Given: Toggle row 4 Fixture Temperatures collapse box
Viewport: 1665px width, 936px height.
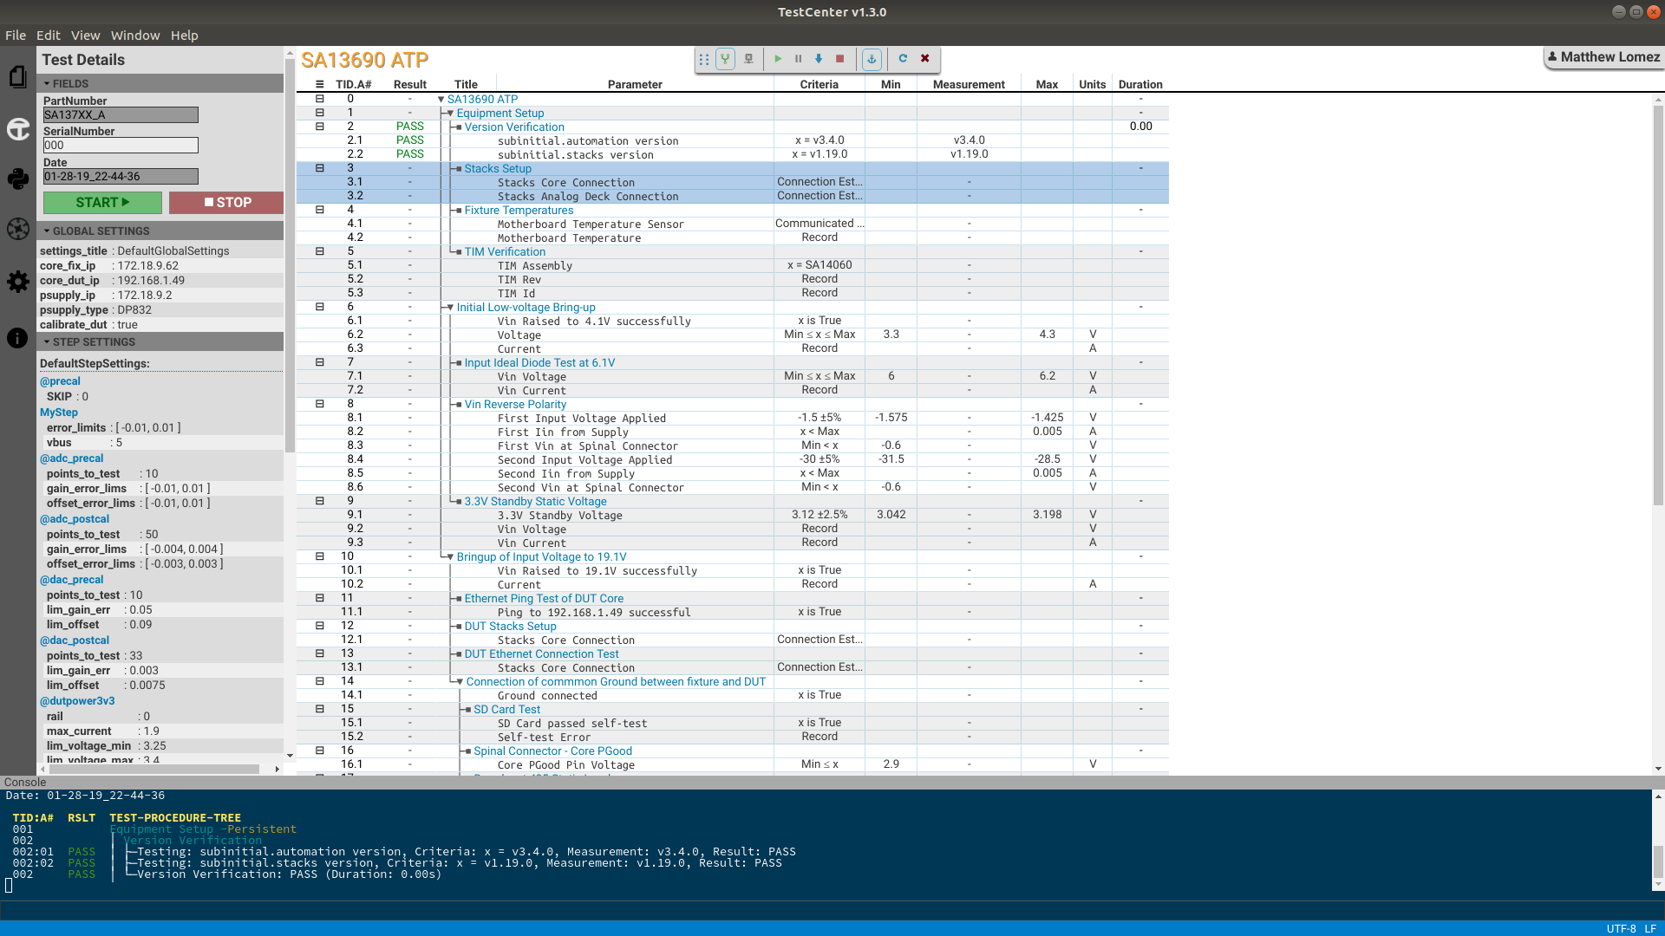Looking at the screenshot, I should pos(320,210).
